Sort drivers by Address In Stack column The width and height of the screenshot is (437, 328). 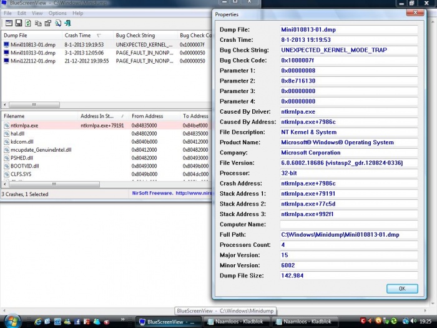[97, 116]
